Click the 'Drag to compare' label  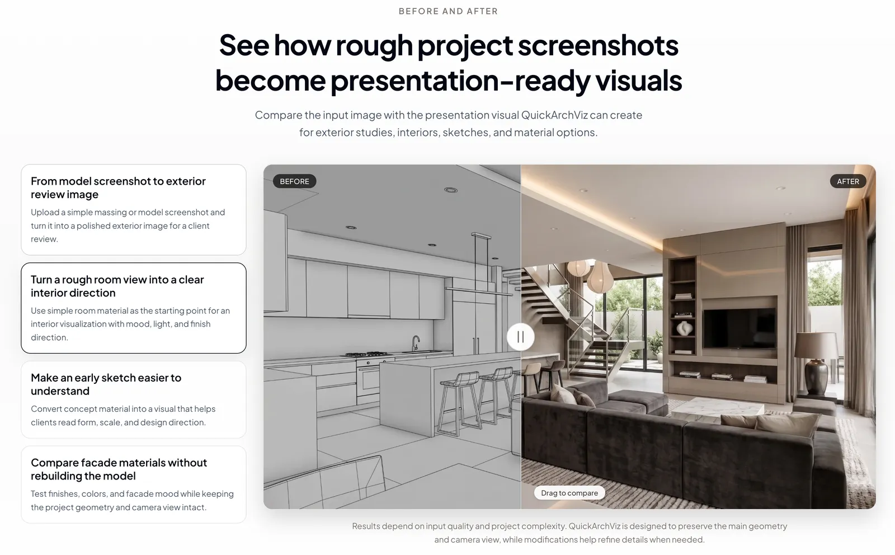(x=569, y=493)
